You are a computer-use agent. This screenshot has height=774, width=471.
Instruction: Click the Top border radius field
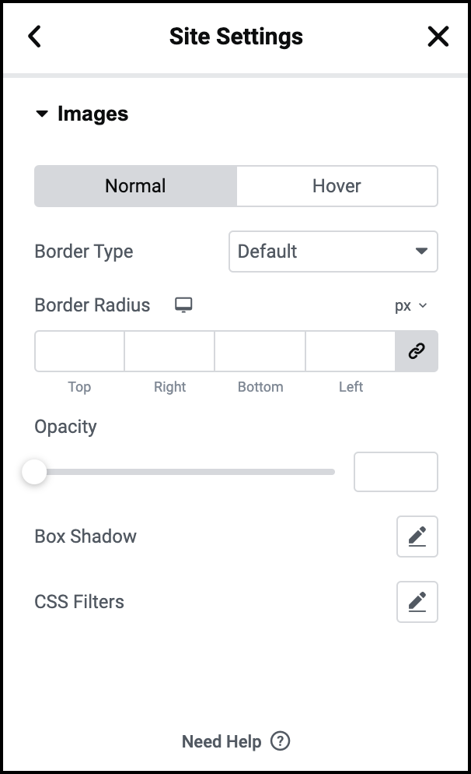(x=79, y=351)
